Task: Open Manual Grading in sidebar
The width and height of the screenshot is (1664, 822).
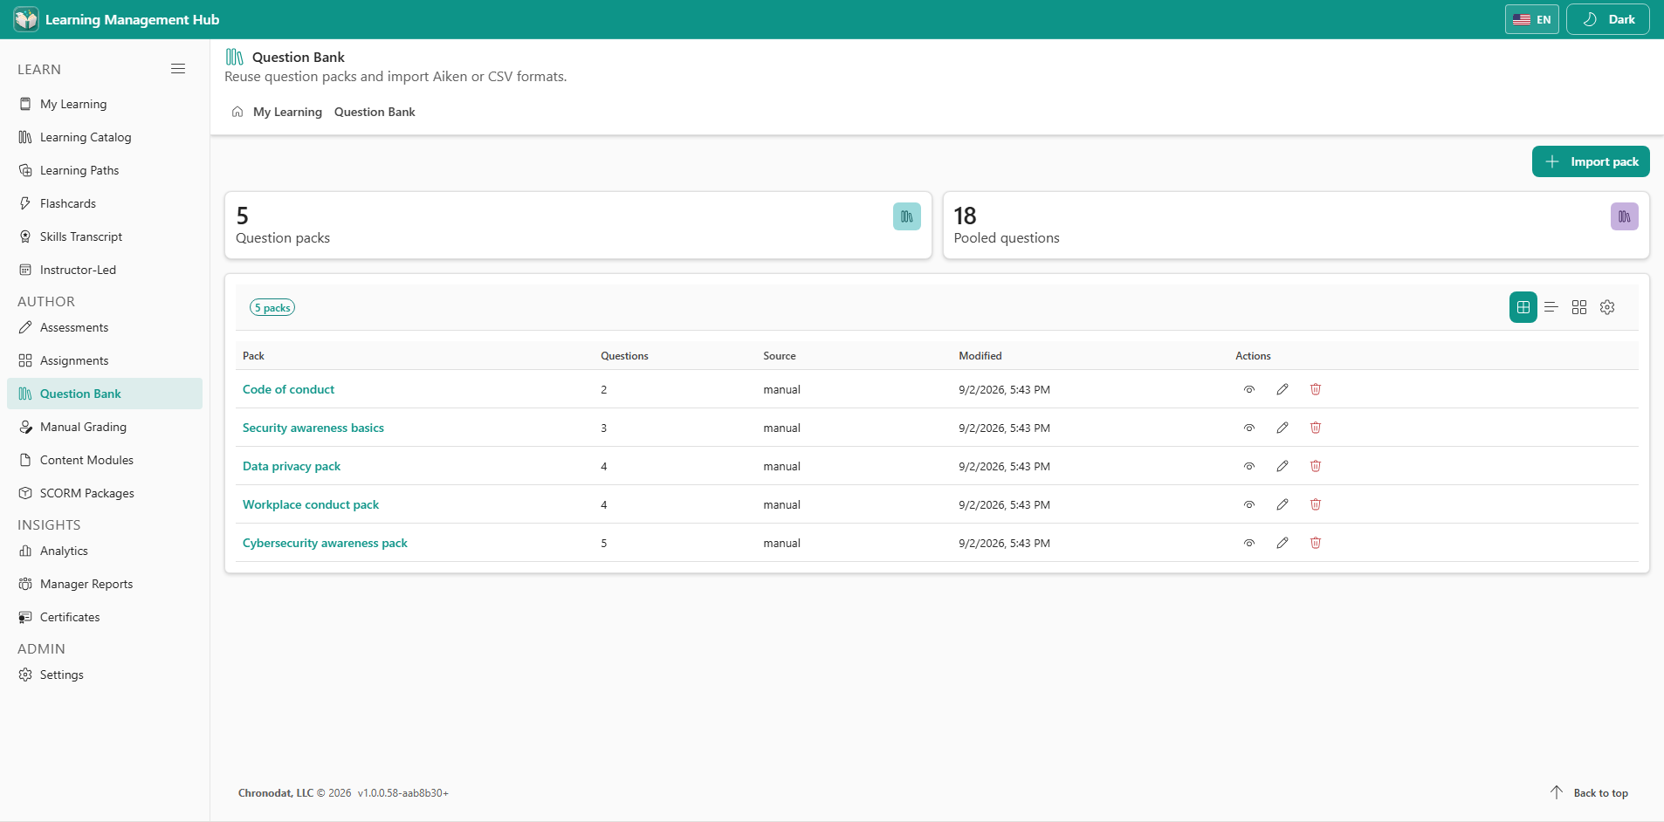Action: pos(105,427)
